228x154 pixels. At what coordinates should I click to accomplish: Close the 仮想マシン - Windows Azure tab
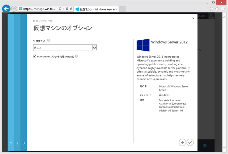pyautogui.click(x=117, y=9)
